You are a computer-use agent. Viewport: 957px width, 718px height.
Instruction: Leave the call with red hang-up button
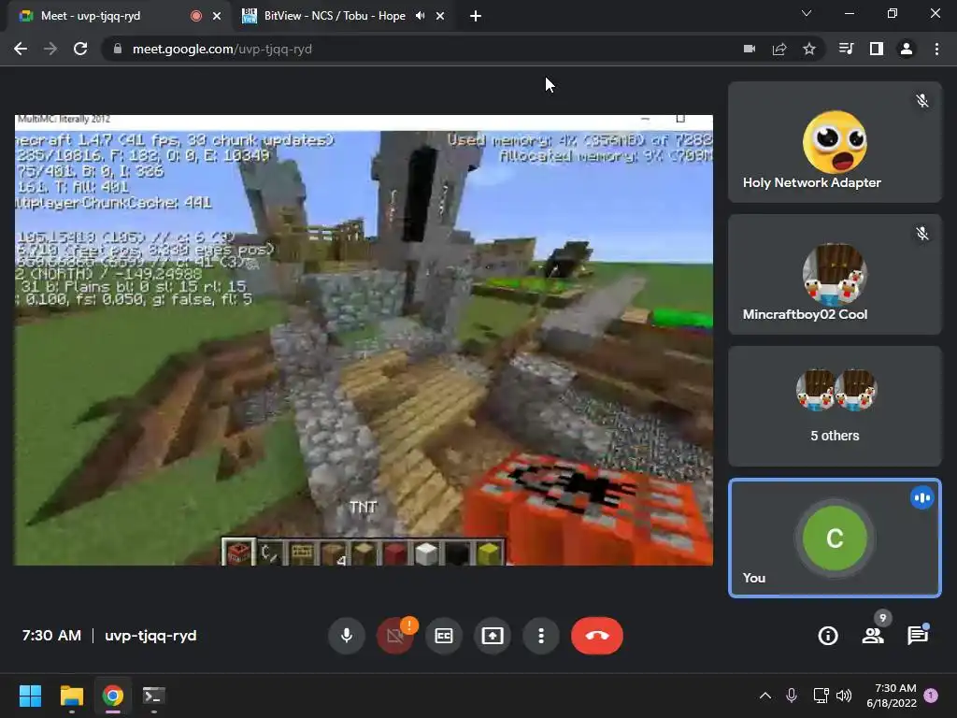pyautogui.click(x=597, y=636)
